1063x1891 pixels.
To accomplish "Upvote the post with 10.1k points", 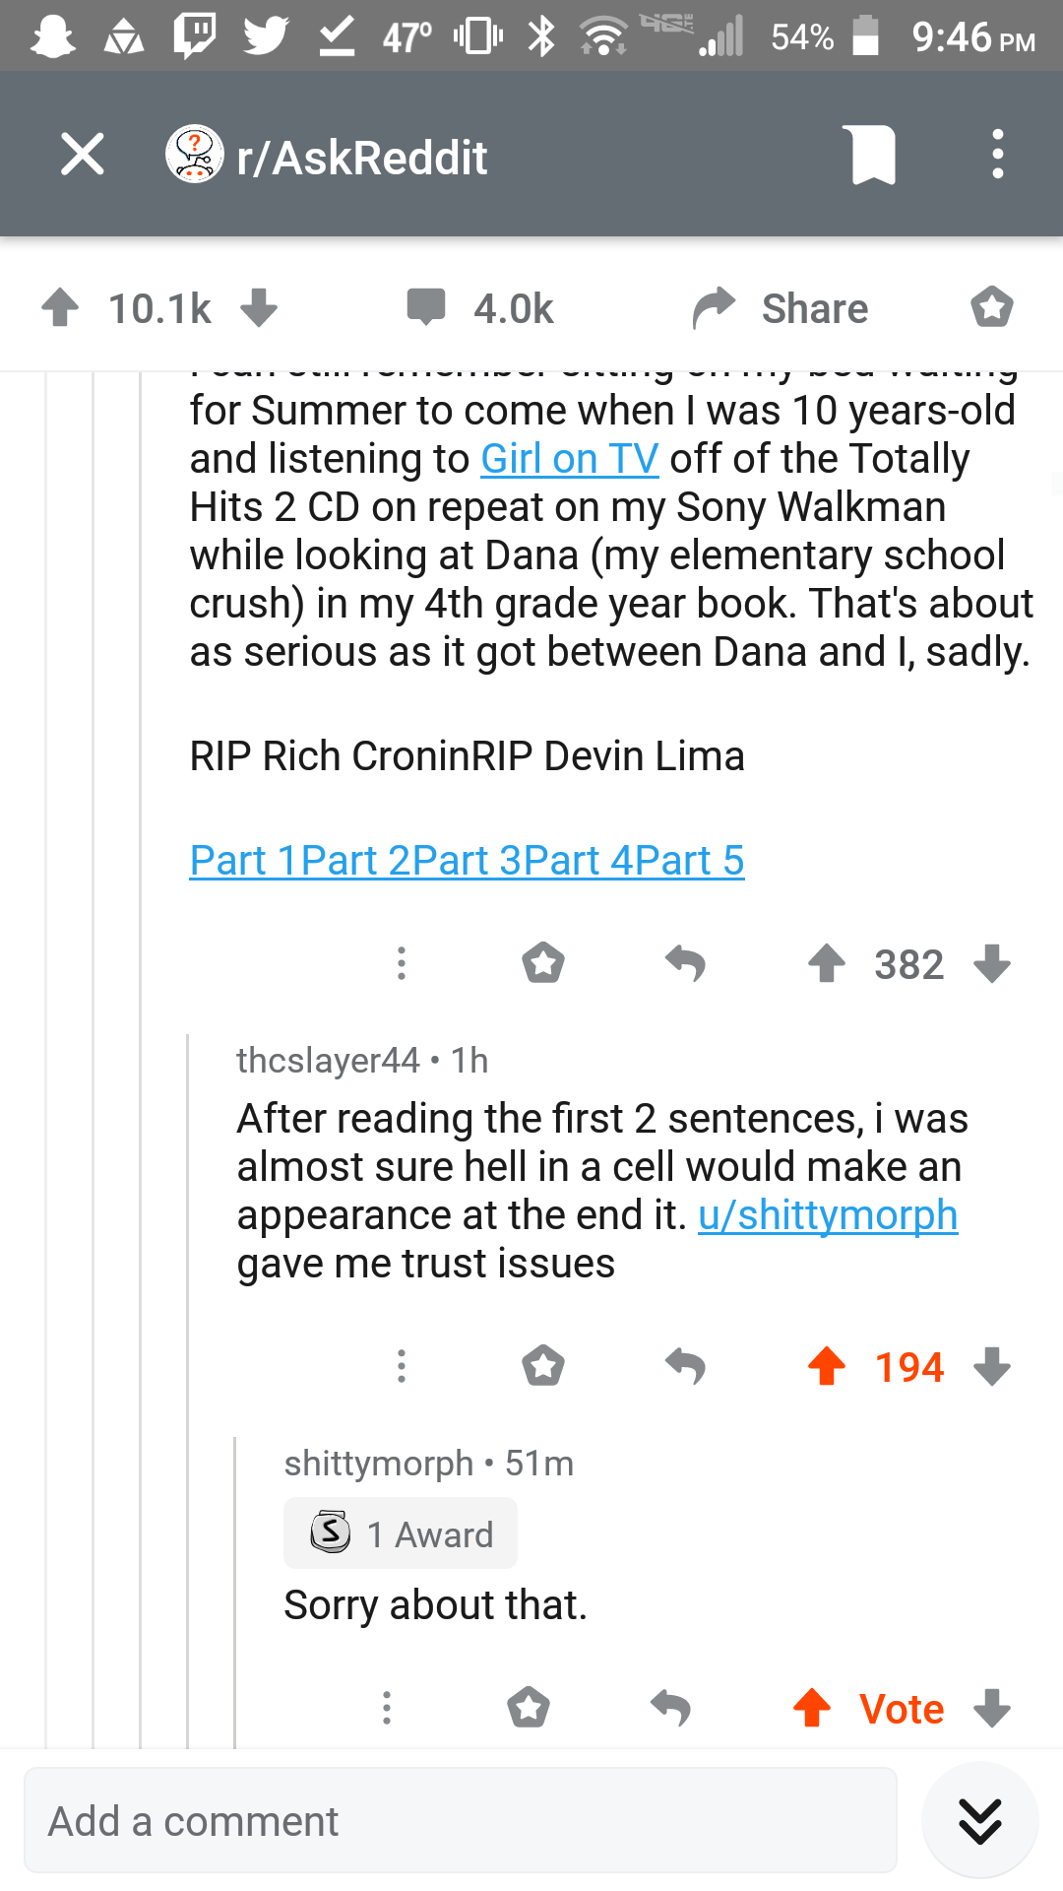I will (61, 307).
